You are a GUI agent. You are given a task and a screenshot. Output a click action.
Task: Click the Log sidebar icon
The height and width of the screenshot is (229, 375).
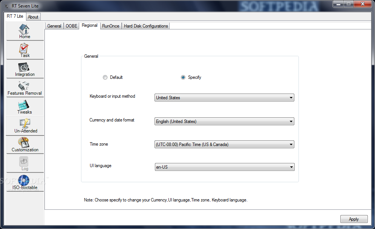click(25, 164)
